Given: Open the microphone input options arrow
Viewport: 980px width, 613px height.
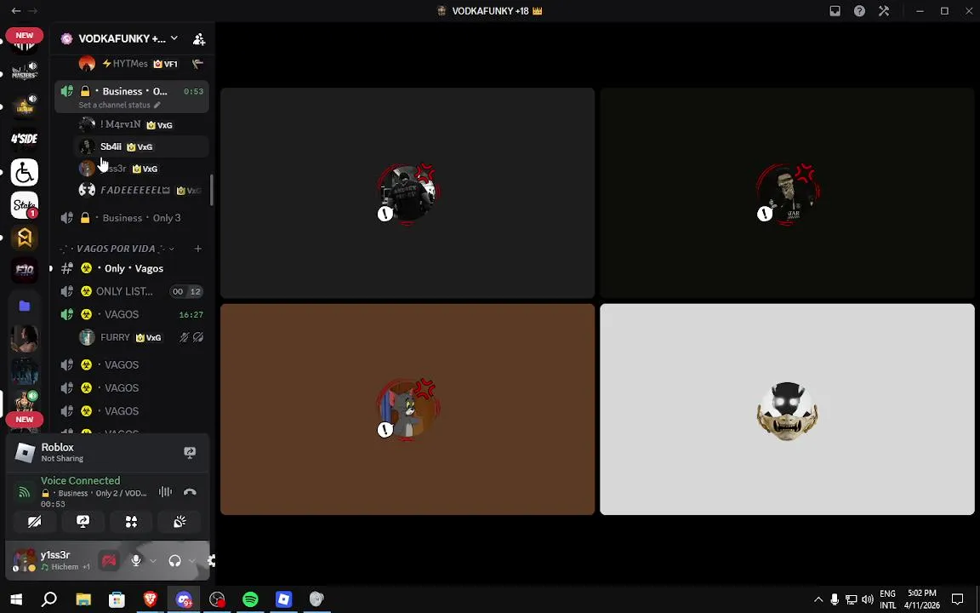Looking at the screenshot, I should click(x=152, y=560).
